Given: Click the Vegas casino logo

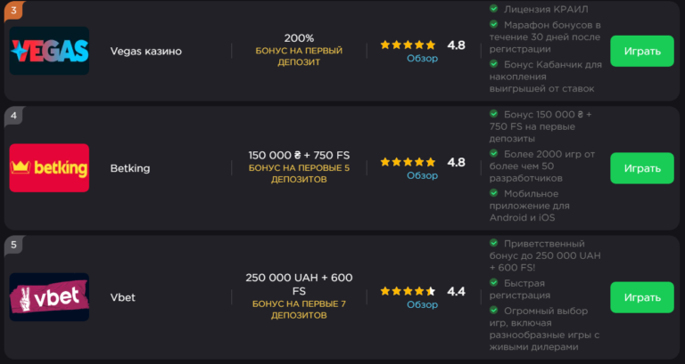Looking at the screenshot, I should click(x=49, y=51).
